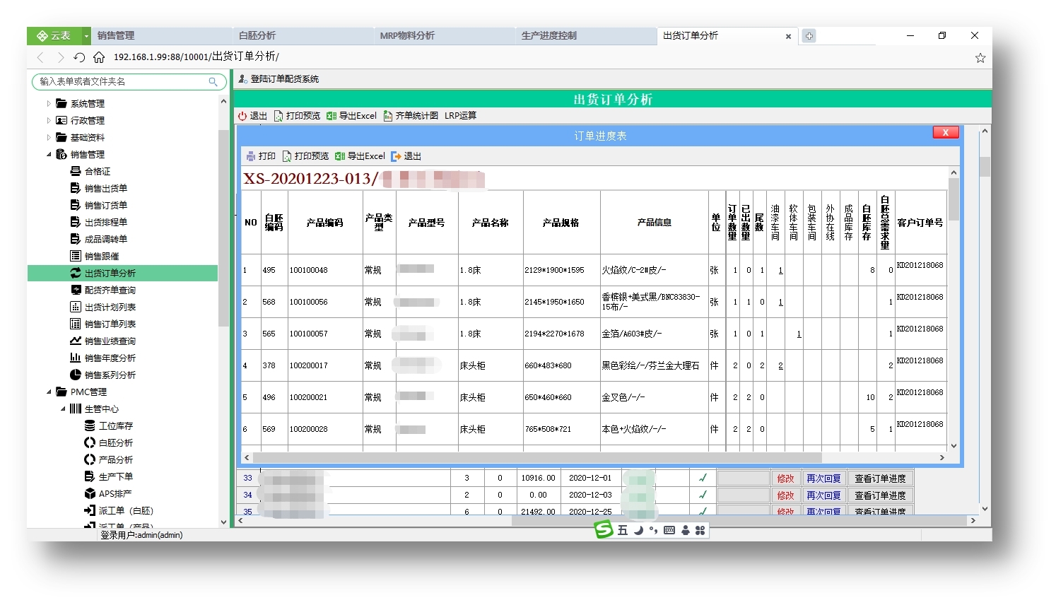Close 订单进度表 dialog with red X
1056x605 pixels.
(x=946, y=132)
